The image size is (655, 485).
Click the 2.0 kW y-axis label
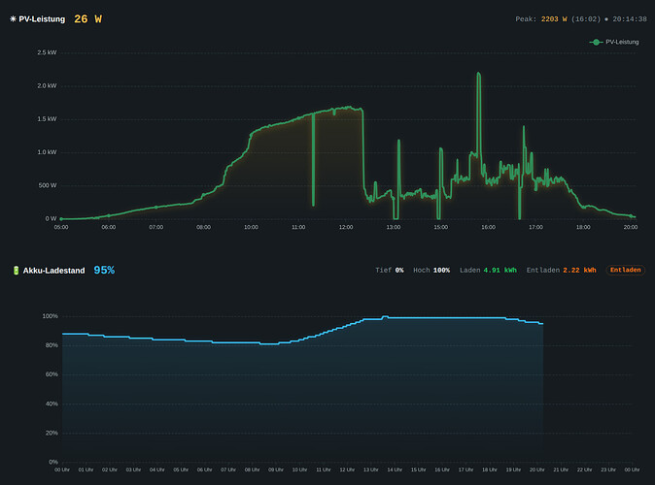[x=47, y=86]
